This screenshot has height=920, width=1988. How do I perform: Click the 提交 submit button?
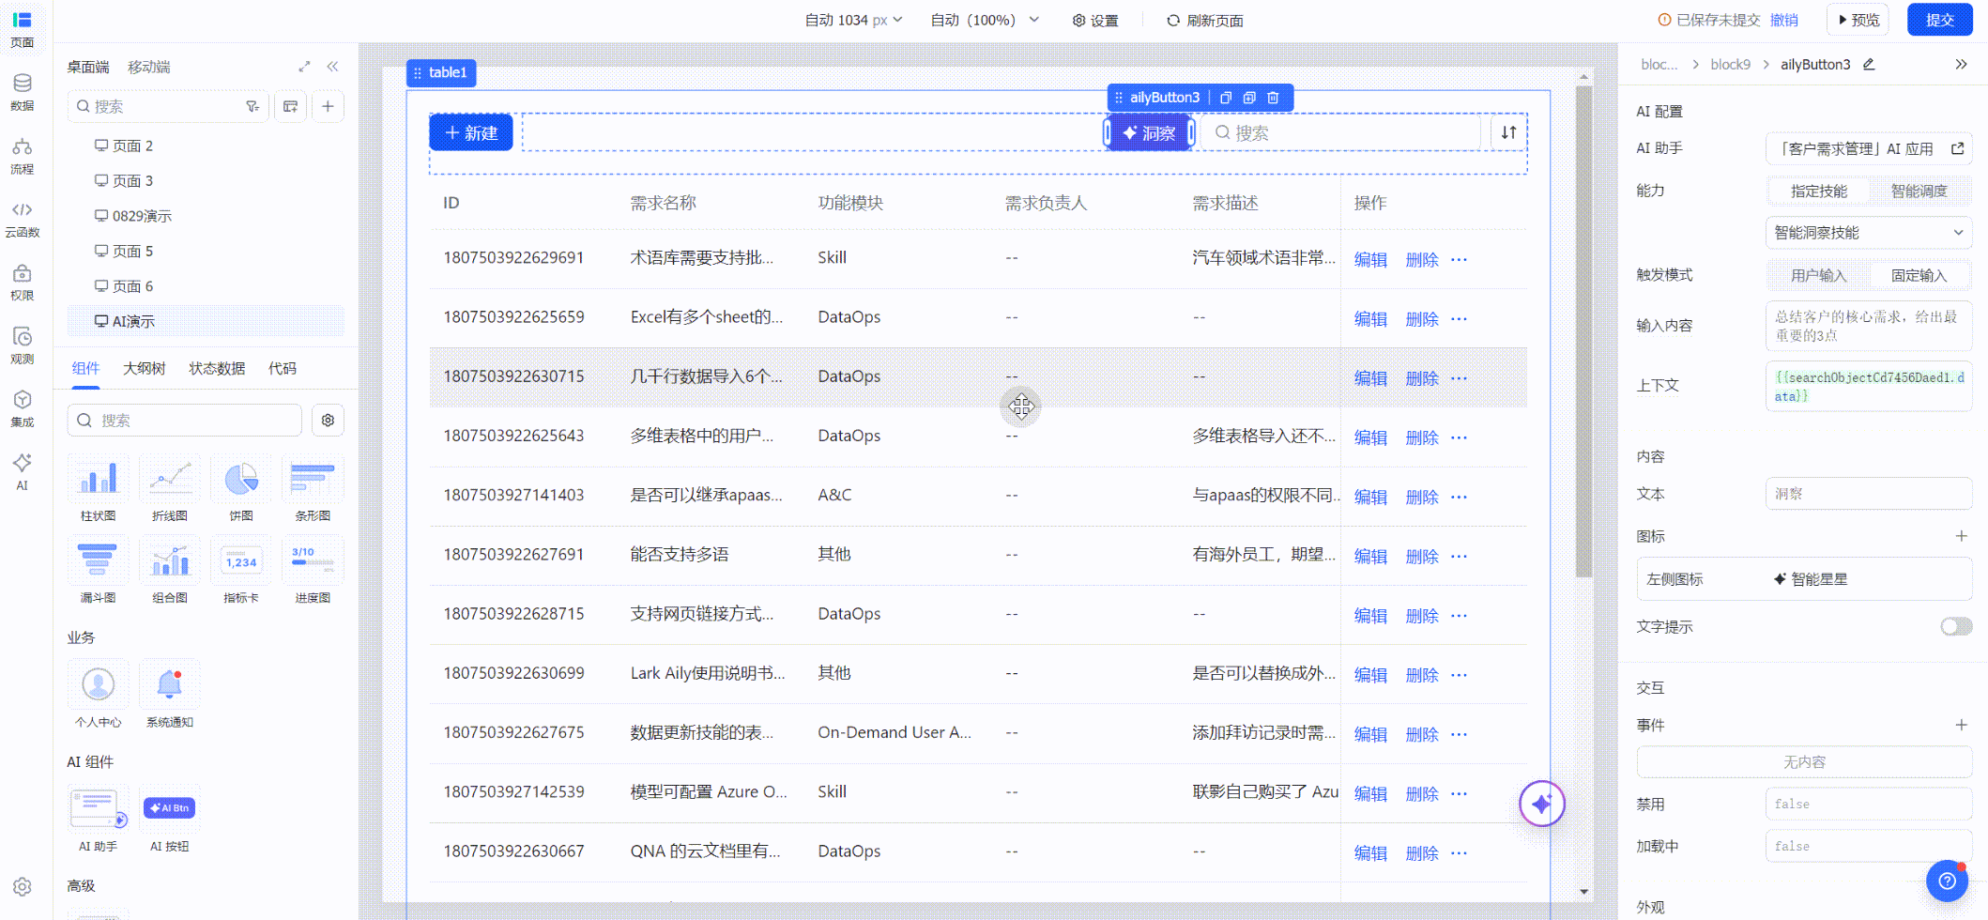click(x=1939, y=20)
